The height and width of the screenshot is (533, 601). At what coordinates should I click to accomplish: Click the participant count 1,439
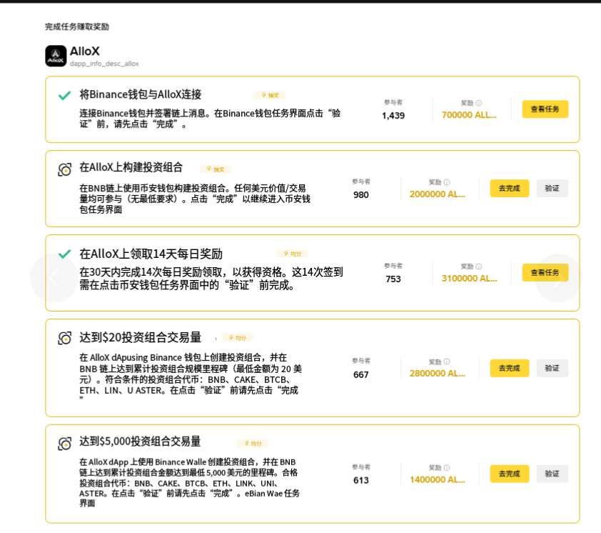[x=393, y=116]
